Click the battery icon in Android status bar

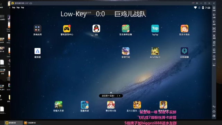click(x=203, y=8)
